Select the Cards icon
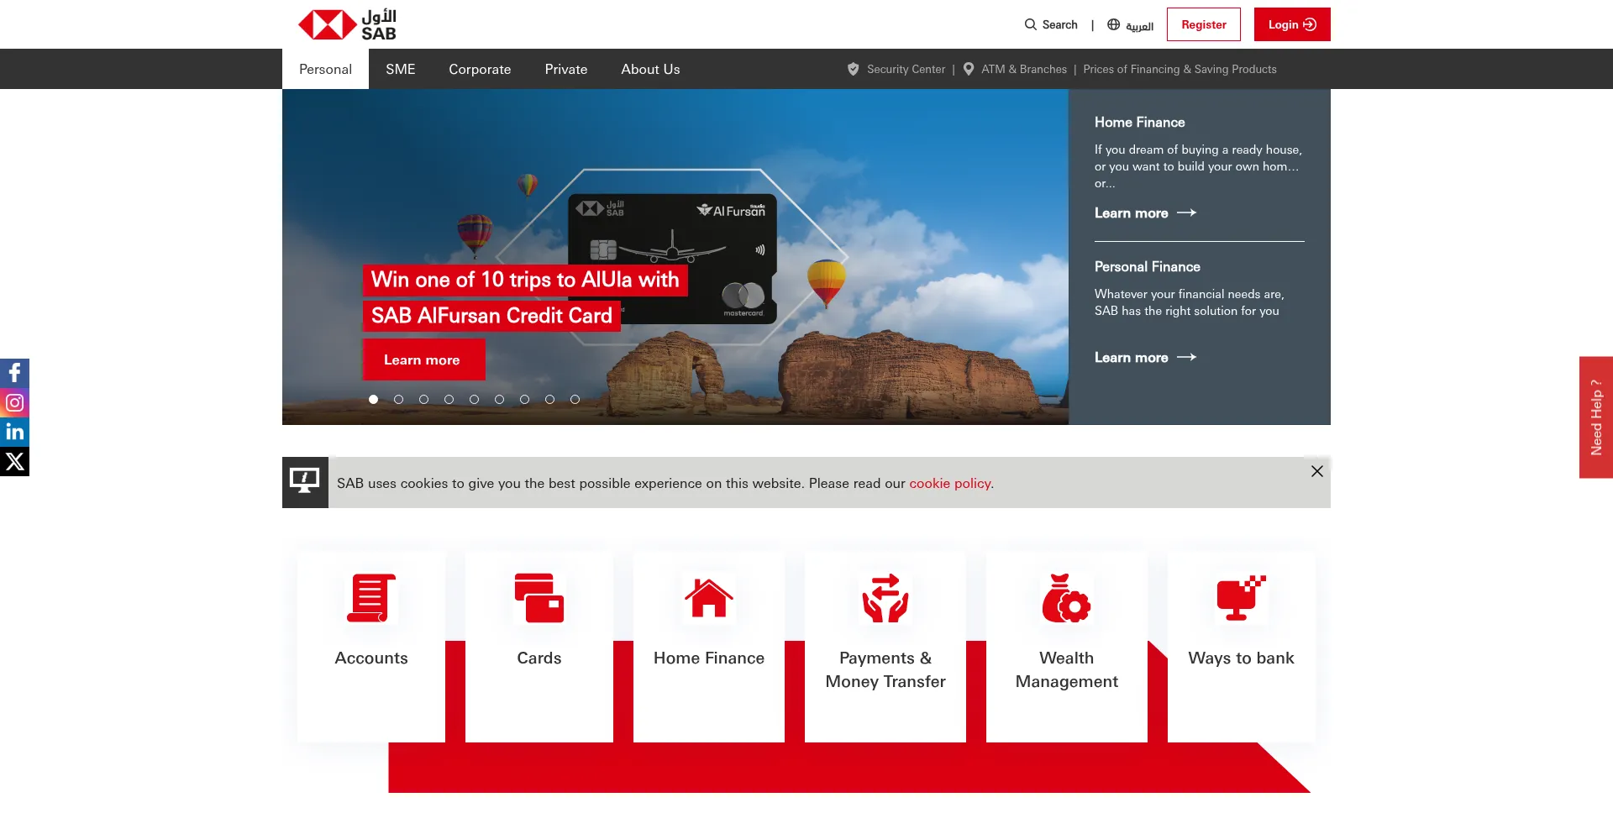 [539, 598]
